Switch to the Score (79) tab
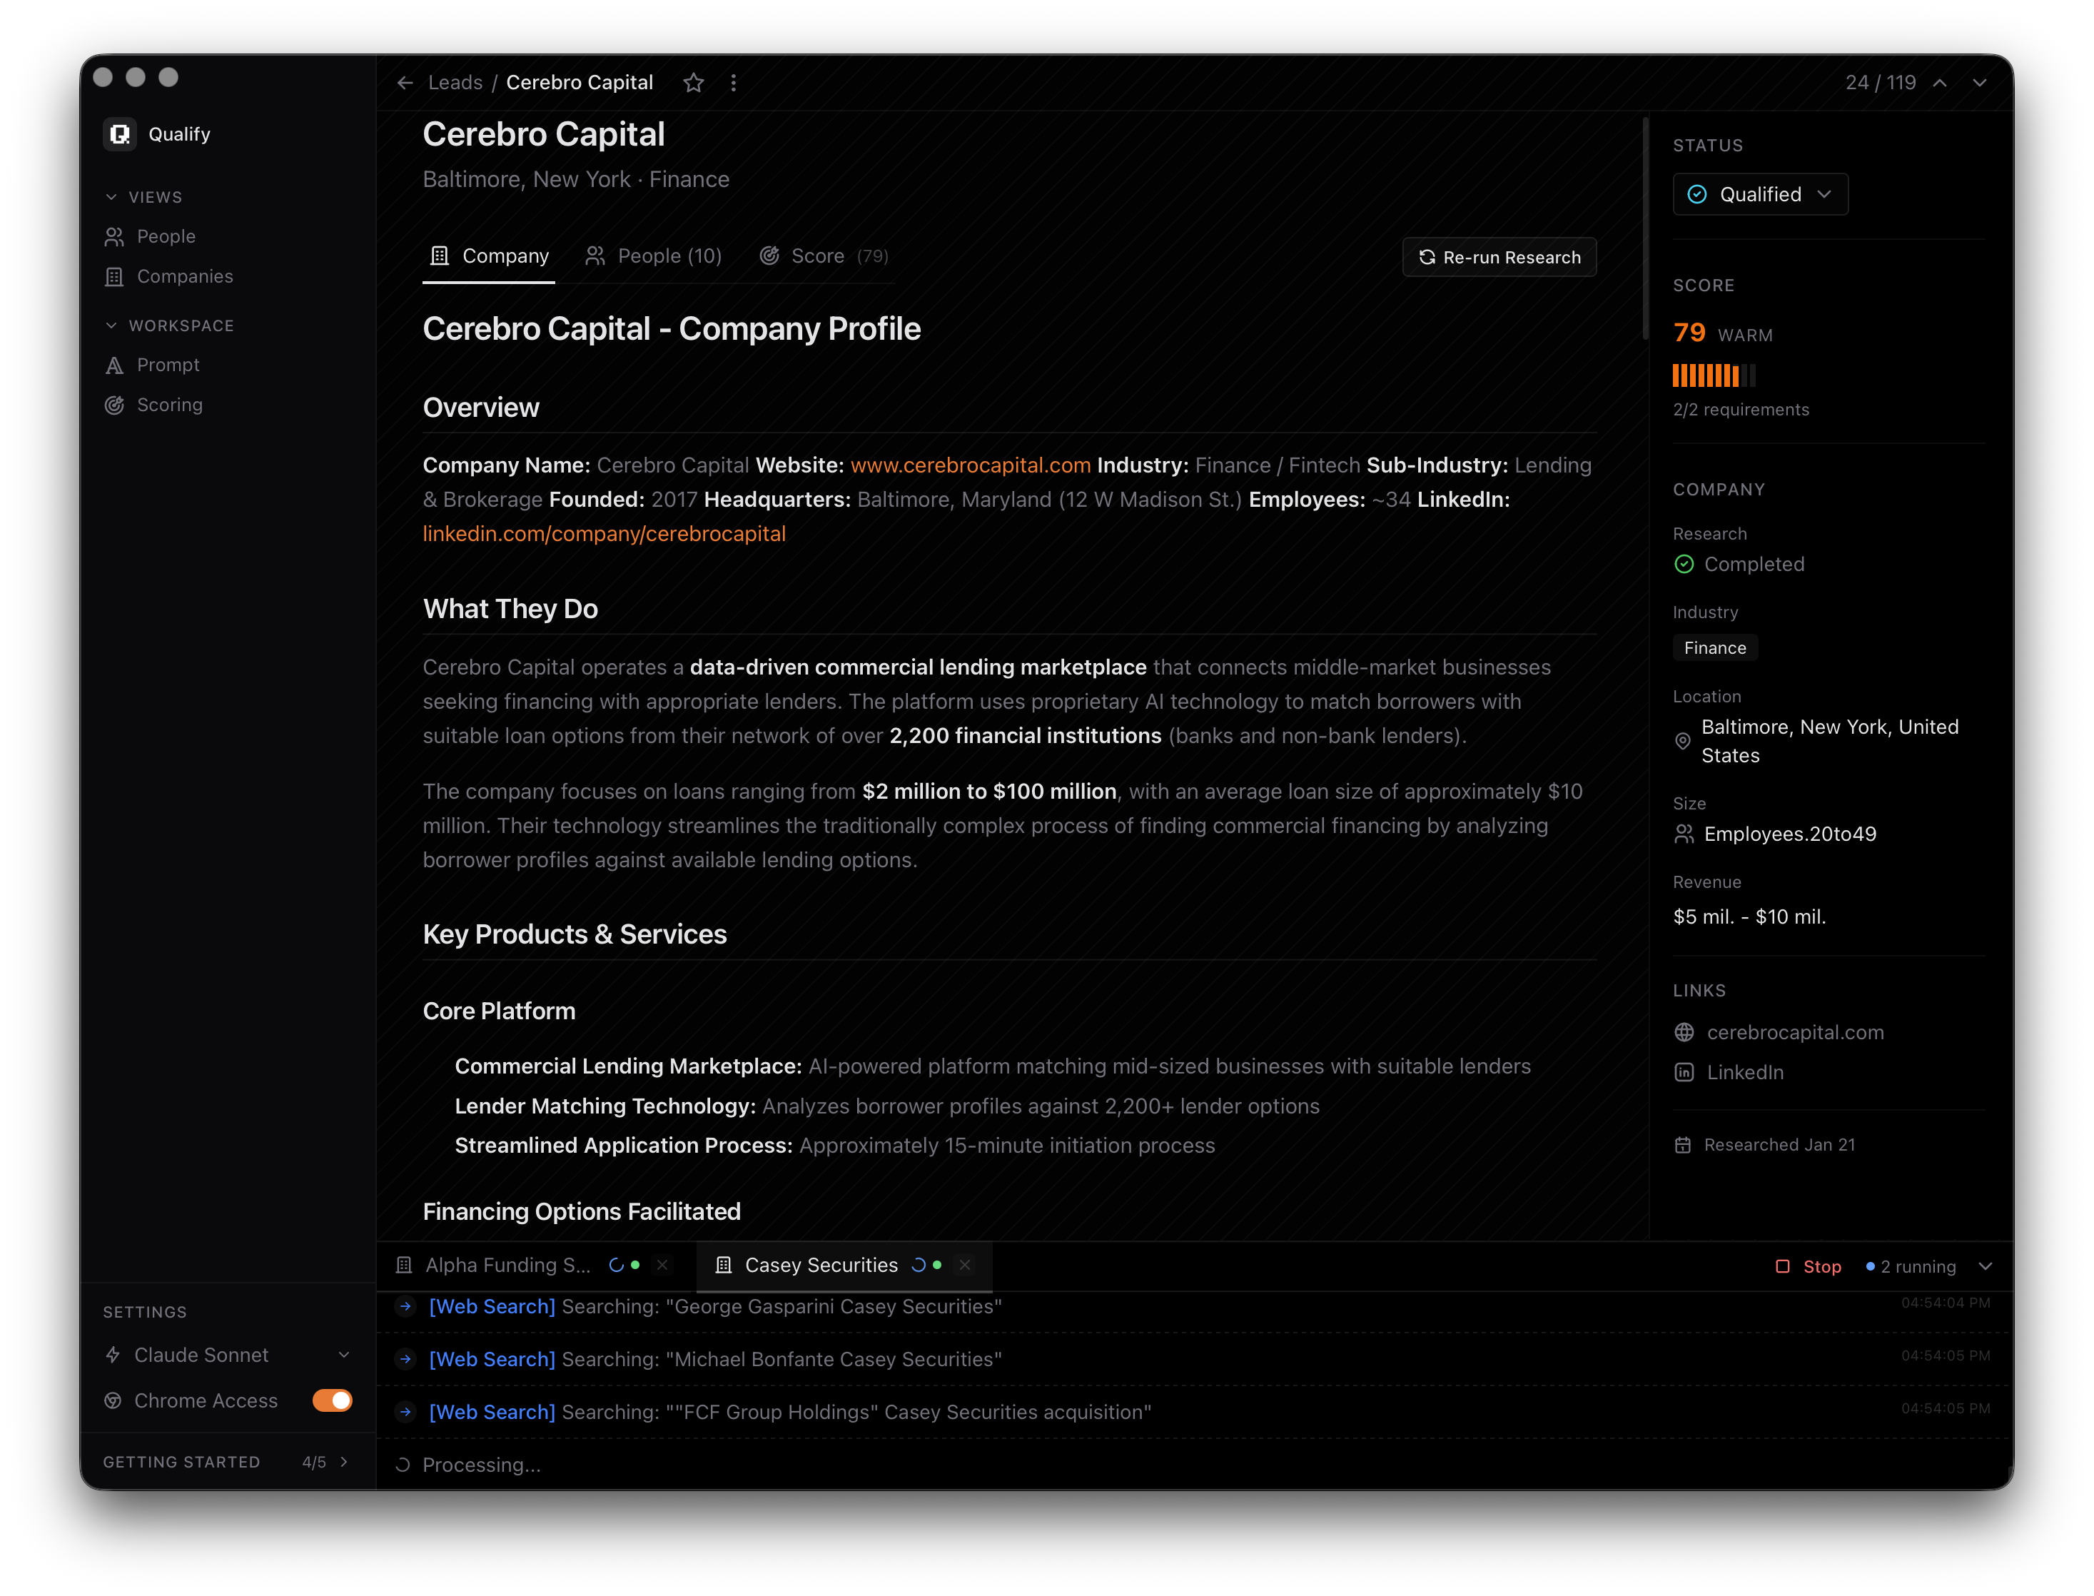 click(824, 256)
